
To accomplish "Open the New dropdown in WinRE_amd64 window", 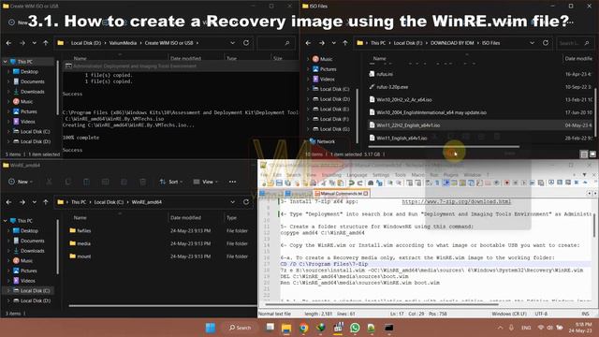I will point(21,182).
